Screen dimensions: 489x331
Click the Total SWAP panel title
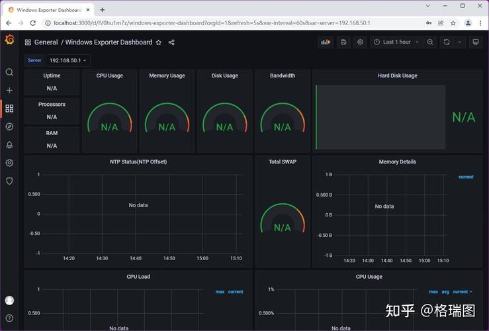click(x=283, y=162)
